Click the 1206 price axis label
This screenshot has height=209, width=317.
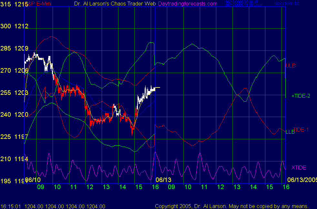pos(21,70)
